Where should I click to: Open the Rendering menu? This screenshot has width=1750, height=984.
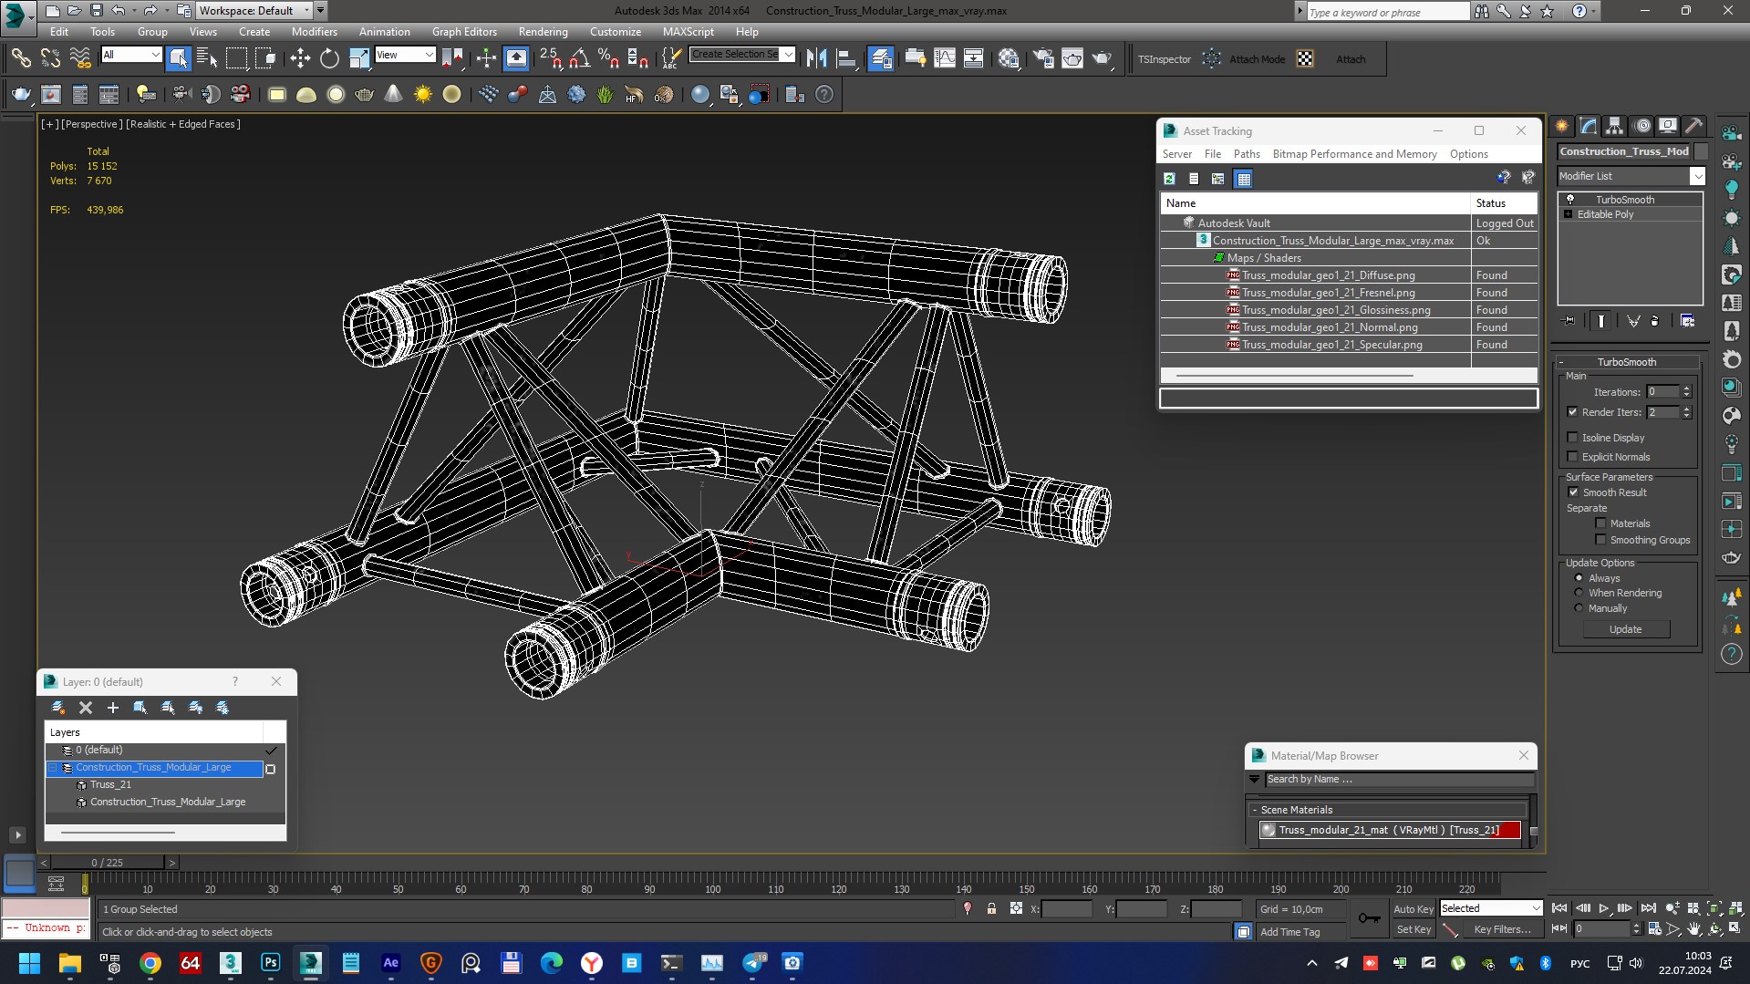point(543,32)
